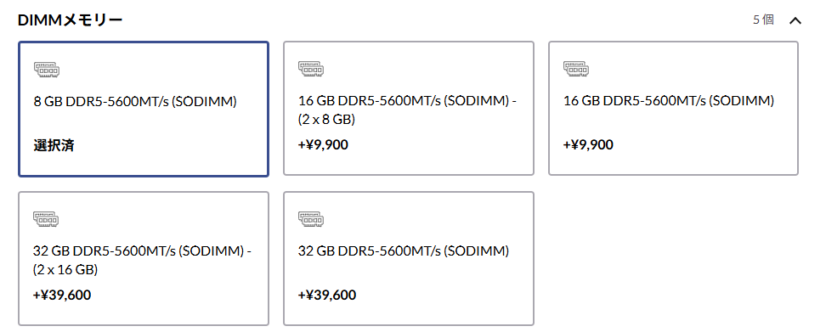The width and height of the screenshot is (826, 332).
Task: Click +¥39,600 price on 2 x 16 GB card
Action: click(62, 295)
